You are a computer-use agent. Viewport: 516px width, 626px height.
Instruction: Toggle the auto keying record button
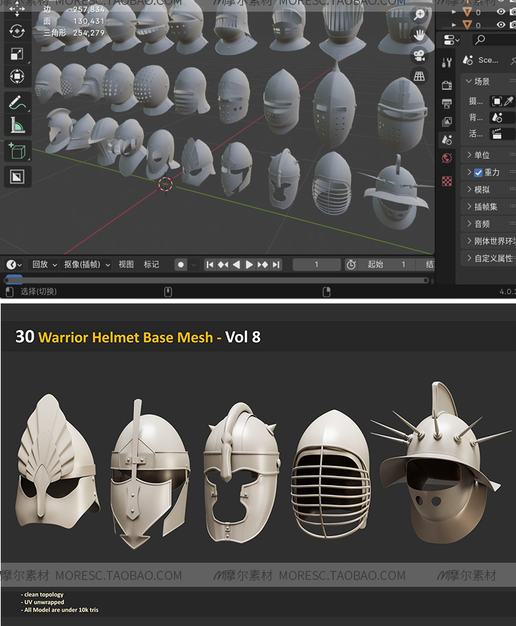(x=181, y=264)
